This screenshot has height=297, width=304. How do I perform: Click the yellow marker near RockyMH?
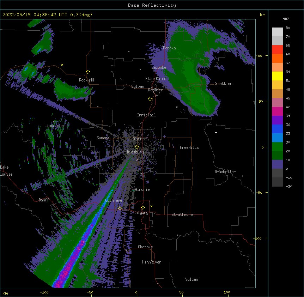(88, 72)
